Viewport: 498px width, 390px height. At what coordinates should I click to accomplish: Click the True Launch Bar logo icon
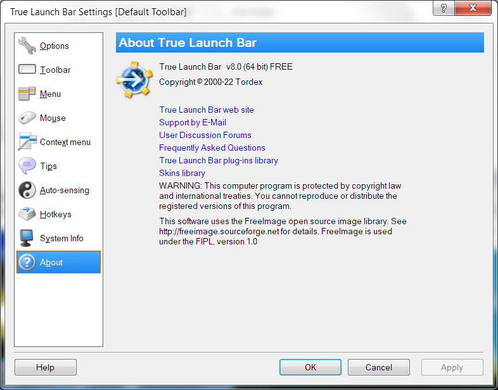click(x=134, y=79)
